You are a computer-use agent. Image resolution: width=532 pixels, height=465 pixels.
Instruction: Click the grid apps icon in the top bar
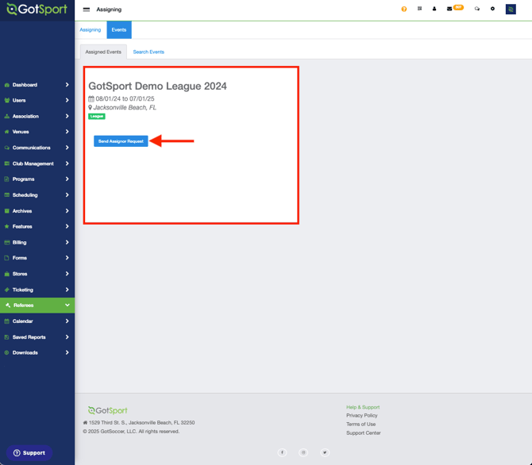[x=420, y=9]
